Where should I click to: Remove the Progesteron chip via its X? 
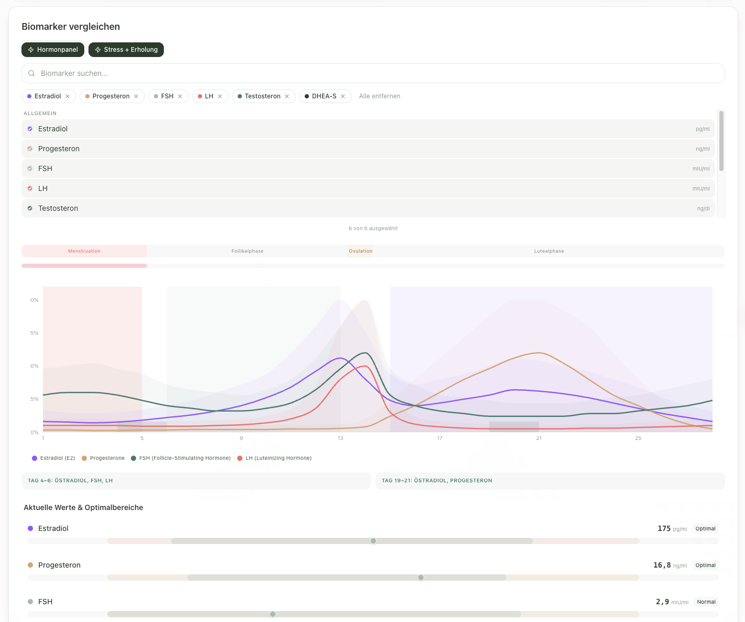[x=136, y=96]
